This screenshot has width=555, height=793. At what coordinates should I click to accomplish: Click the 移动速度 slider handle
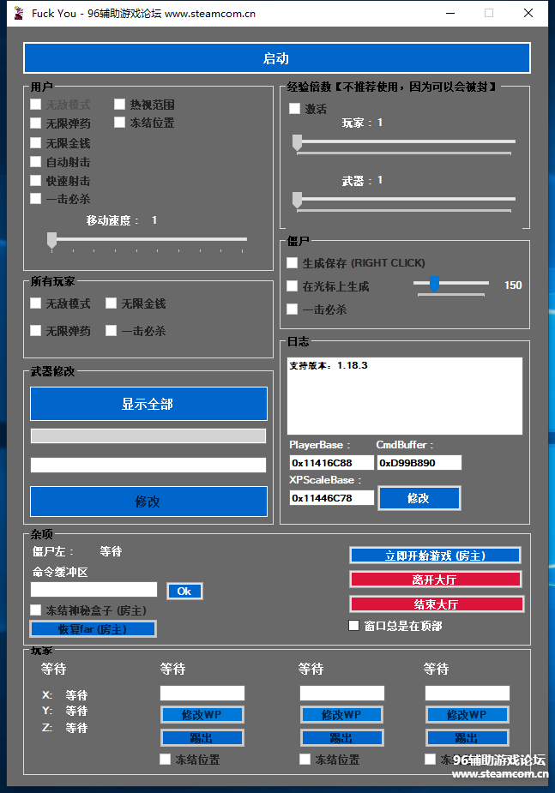point(51,239)
